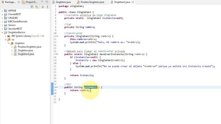Viewport: 221px width, 124px height.
Task: Click 'private String nombre;' on line 8
Action: [80, 27]
